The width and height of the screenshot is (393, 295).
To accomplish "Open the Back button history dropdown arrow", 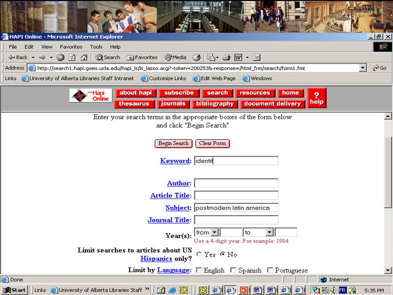I will coord(33,57).
